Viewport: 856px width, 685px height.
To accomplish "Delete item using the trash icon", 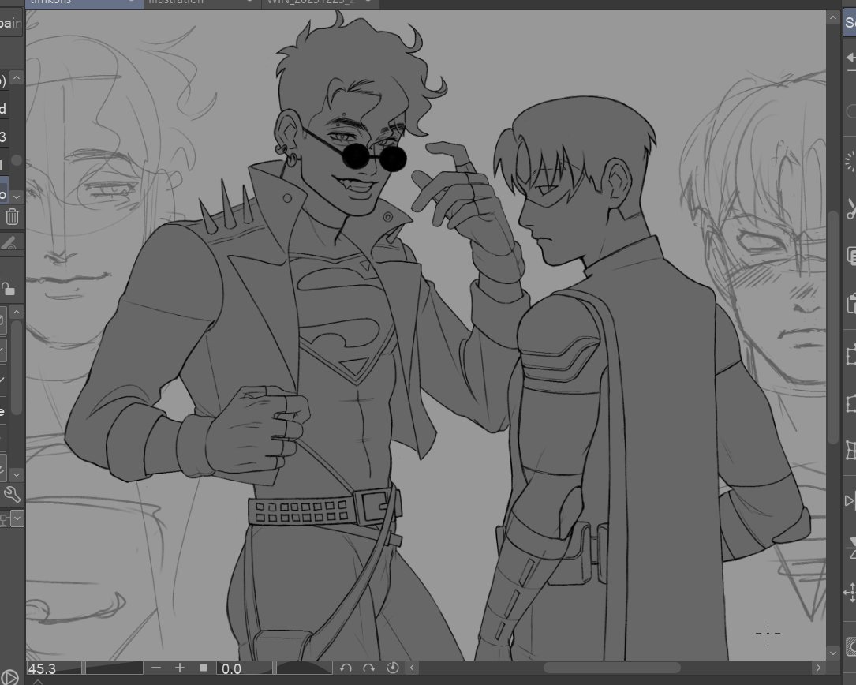I will click(12, 217).
